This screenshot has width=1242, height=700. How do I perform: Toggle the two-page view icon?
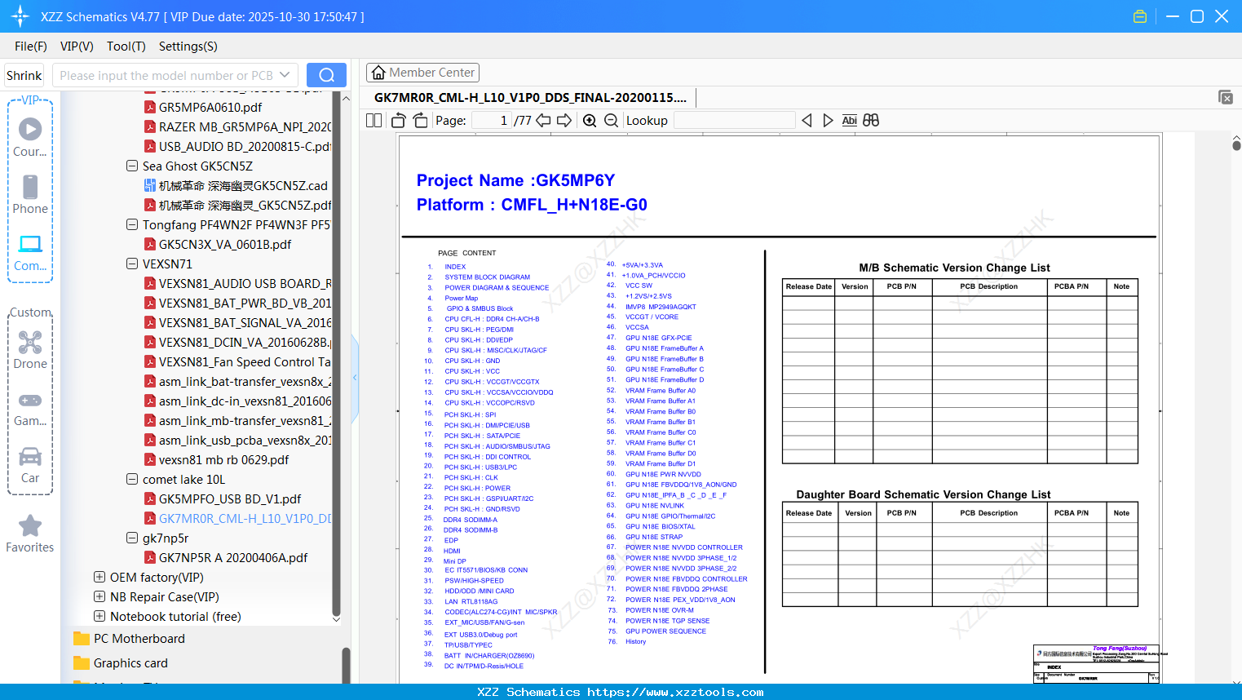point(373,120)
